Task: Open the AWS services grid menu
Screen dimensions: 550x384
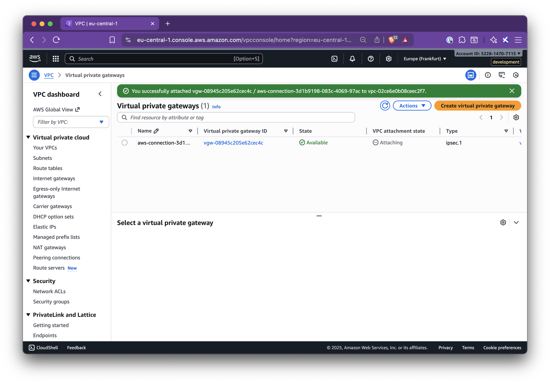Action: click(56, 59)
